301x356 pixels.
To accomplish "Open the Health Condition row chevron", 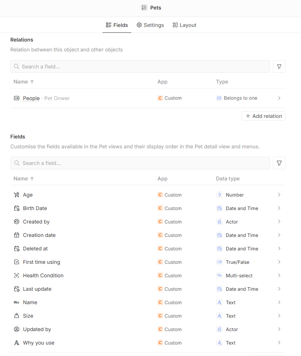I will tap(279, 275).
